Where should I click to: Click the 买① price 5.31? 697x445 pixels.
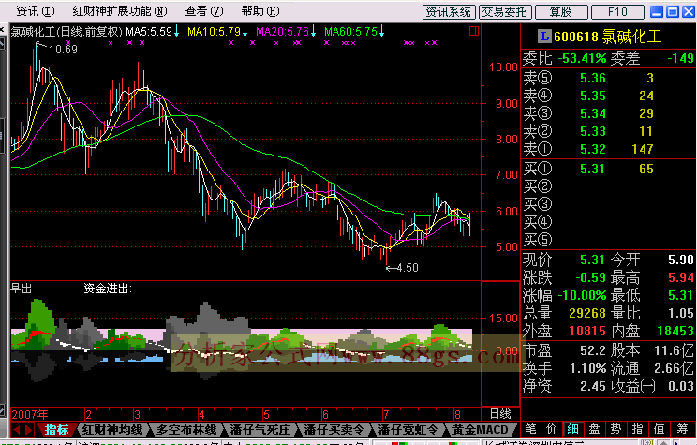point(592,169)
